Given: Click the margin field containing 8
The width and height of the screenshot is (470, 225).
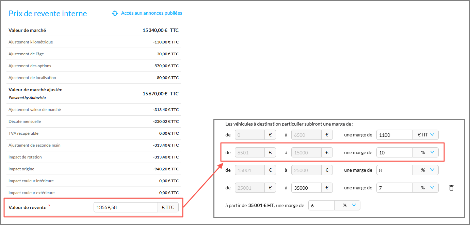Looking at the screenshot, I should (x=394, y=170).
